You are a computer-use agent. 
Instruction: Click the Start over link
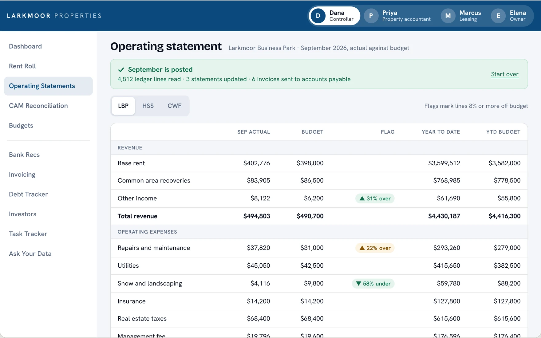click(x=504, y=74)
